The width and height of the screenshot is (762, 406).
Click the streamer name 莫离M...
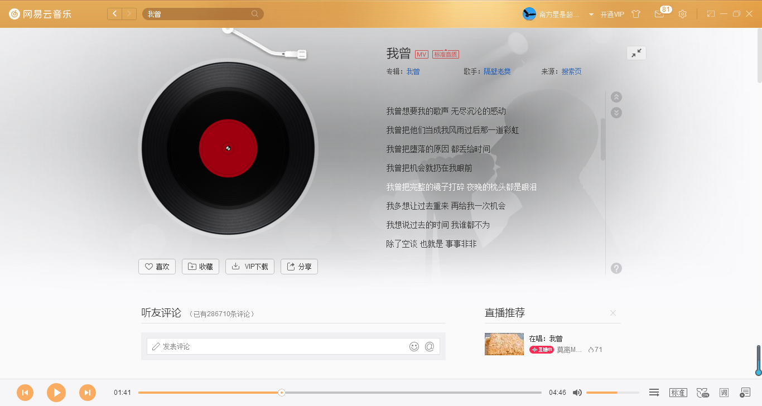click(x=570, y=350)
